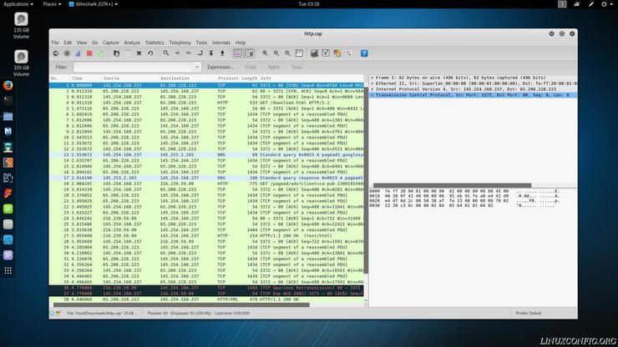This screenshot has width=618, height=347.
Task: Open the Filter field dropdown arrow
Action: point(197,67)
